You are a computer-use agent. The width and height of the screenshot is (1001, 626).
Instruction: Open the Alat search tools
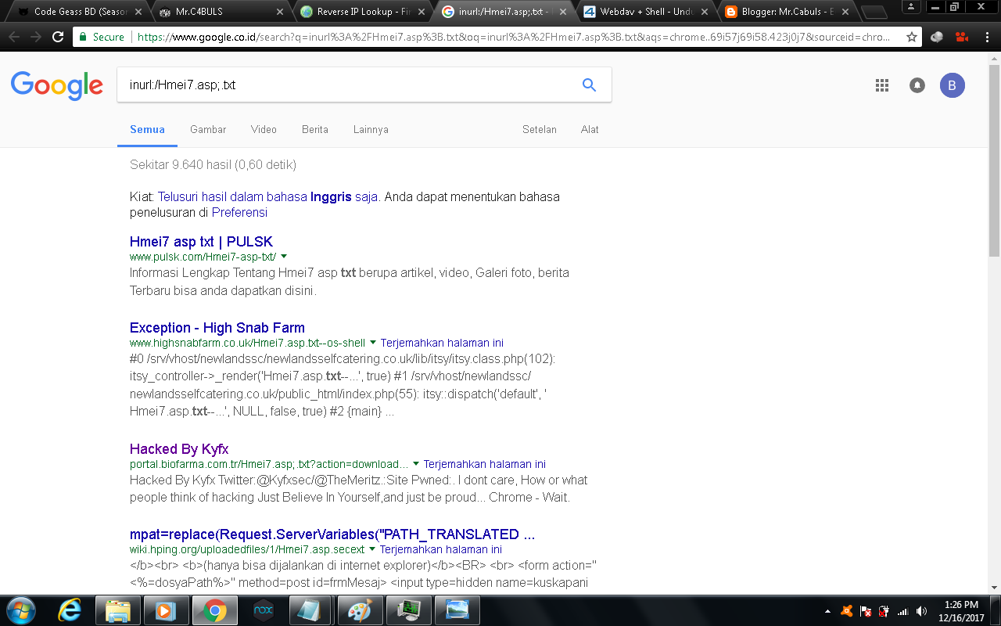click(x=590, y=129)
